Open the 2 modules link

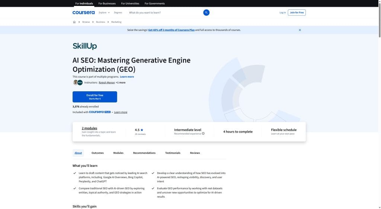[x=89, y=128]
